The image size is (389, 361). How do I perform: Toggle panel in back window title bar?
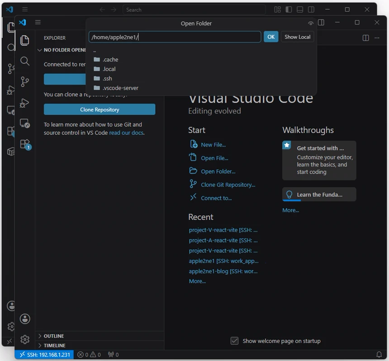(x=300, y=9)
